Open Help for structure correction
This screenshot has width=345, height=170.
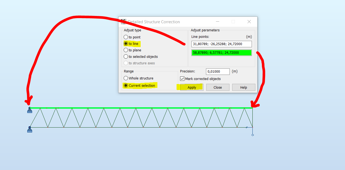[x=243, y=87]
